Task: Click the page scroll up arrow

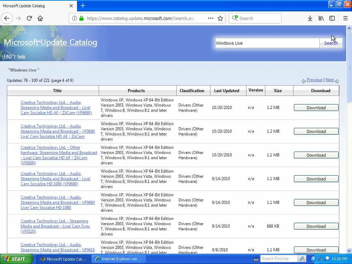Action: (x=349, y=28)
